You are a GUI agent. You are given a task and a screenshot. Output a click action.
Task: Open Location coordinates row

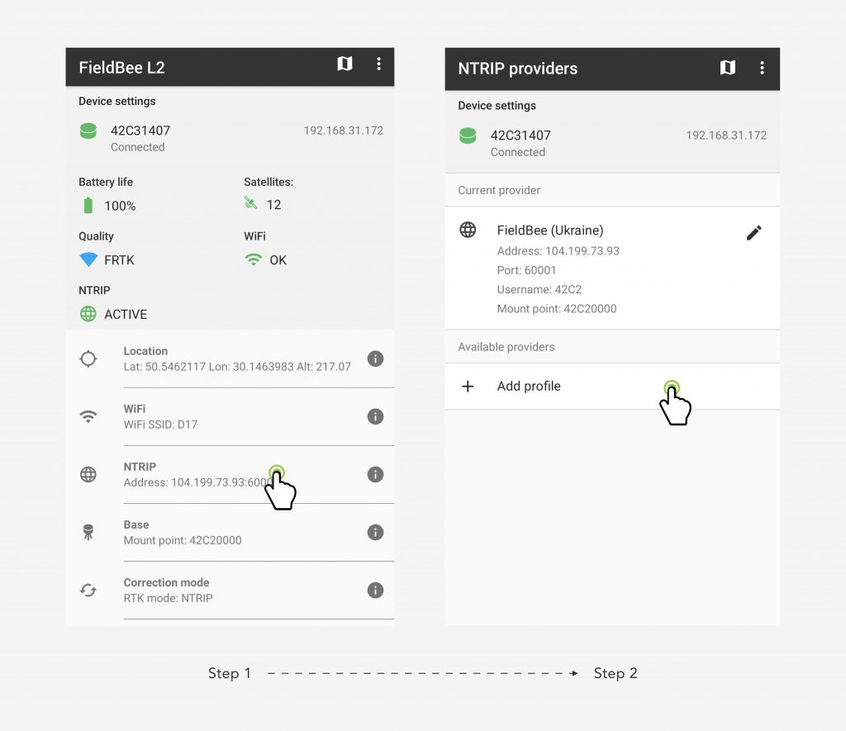(x=230, y=358)
